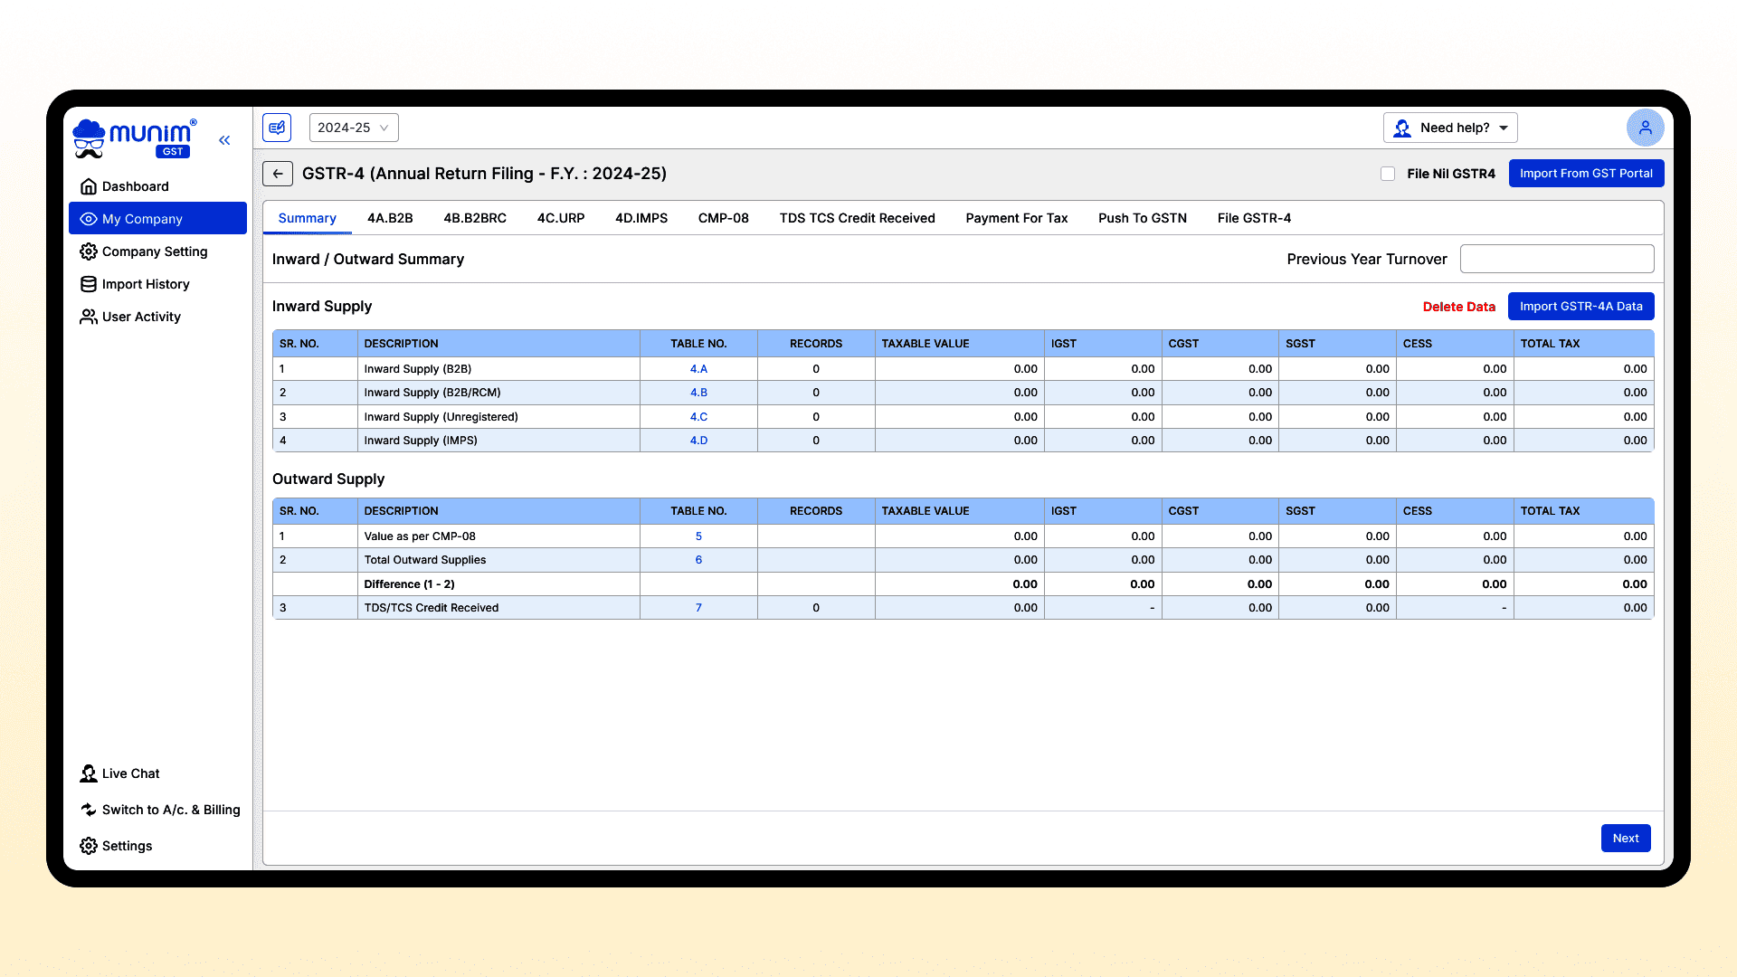Click the Previous Year Turnover input field

pos(1556,259)
